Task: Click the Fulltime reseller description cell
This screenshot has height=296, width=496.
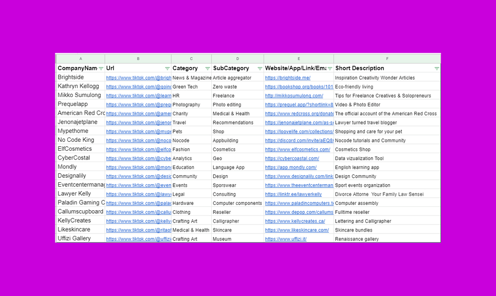Action: click(387, 212)
